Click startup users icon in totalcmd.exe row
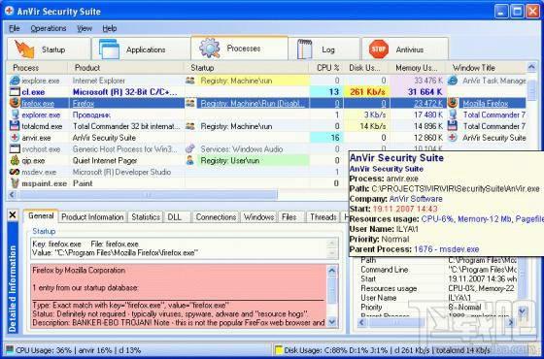 (190, 126)
